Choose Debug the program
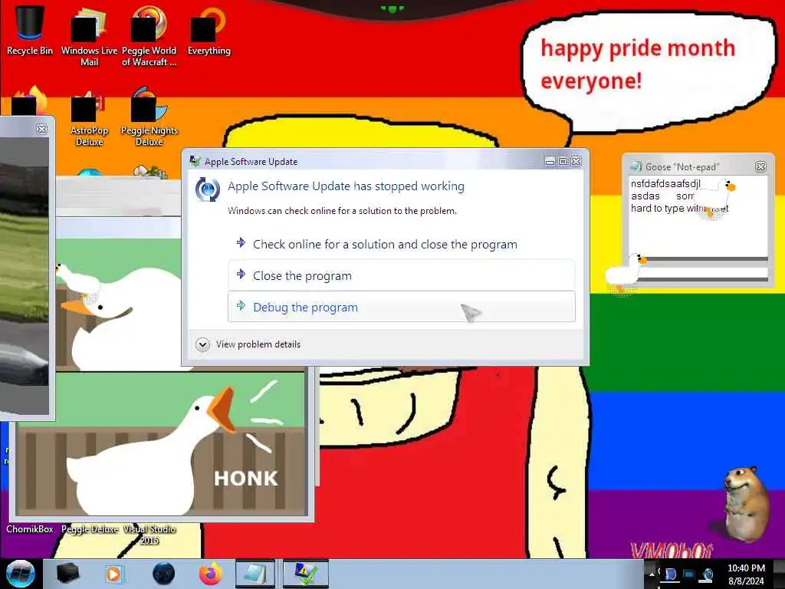The width and height of the screenshot is (785, 589). tap(402, 307)
